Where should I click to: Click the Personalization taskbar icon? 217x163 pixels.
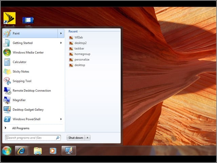coord(69,150)
